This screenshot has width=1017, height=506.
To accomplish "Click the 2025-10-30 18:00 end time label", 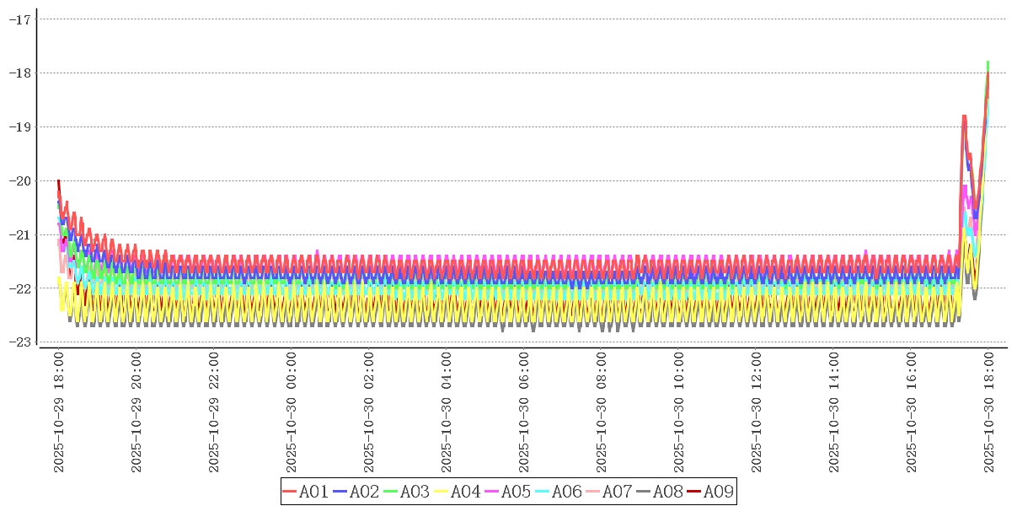I will point(988,412).
